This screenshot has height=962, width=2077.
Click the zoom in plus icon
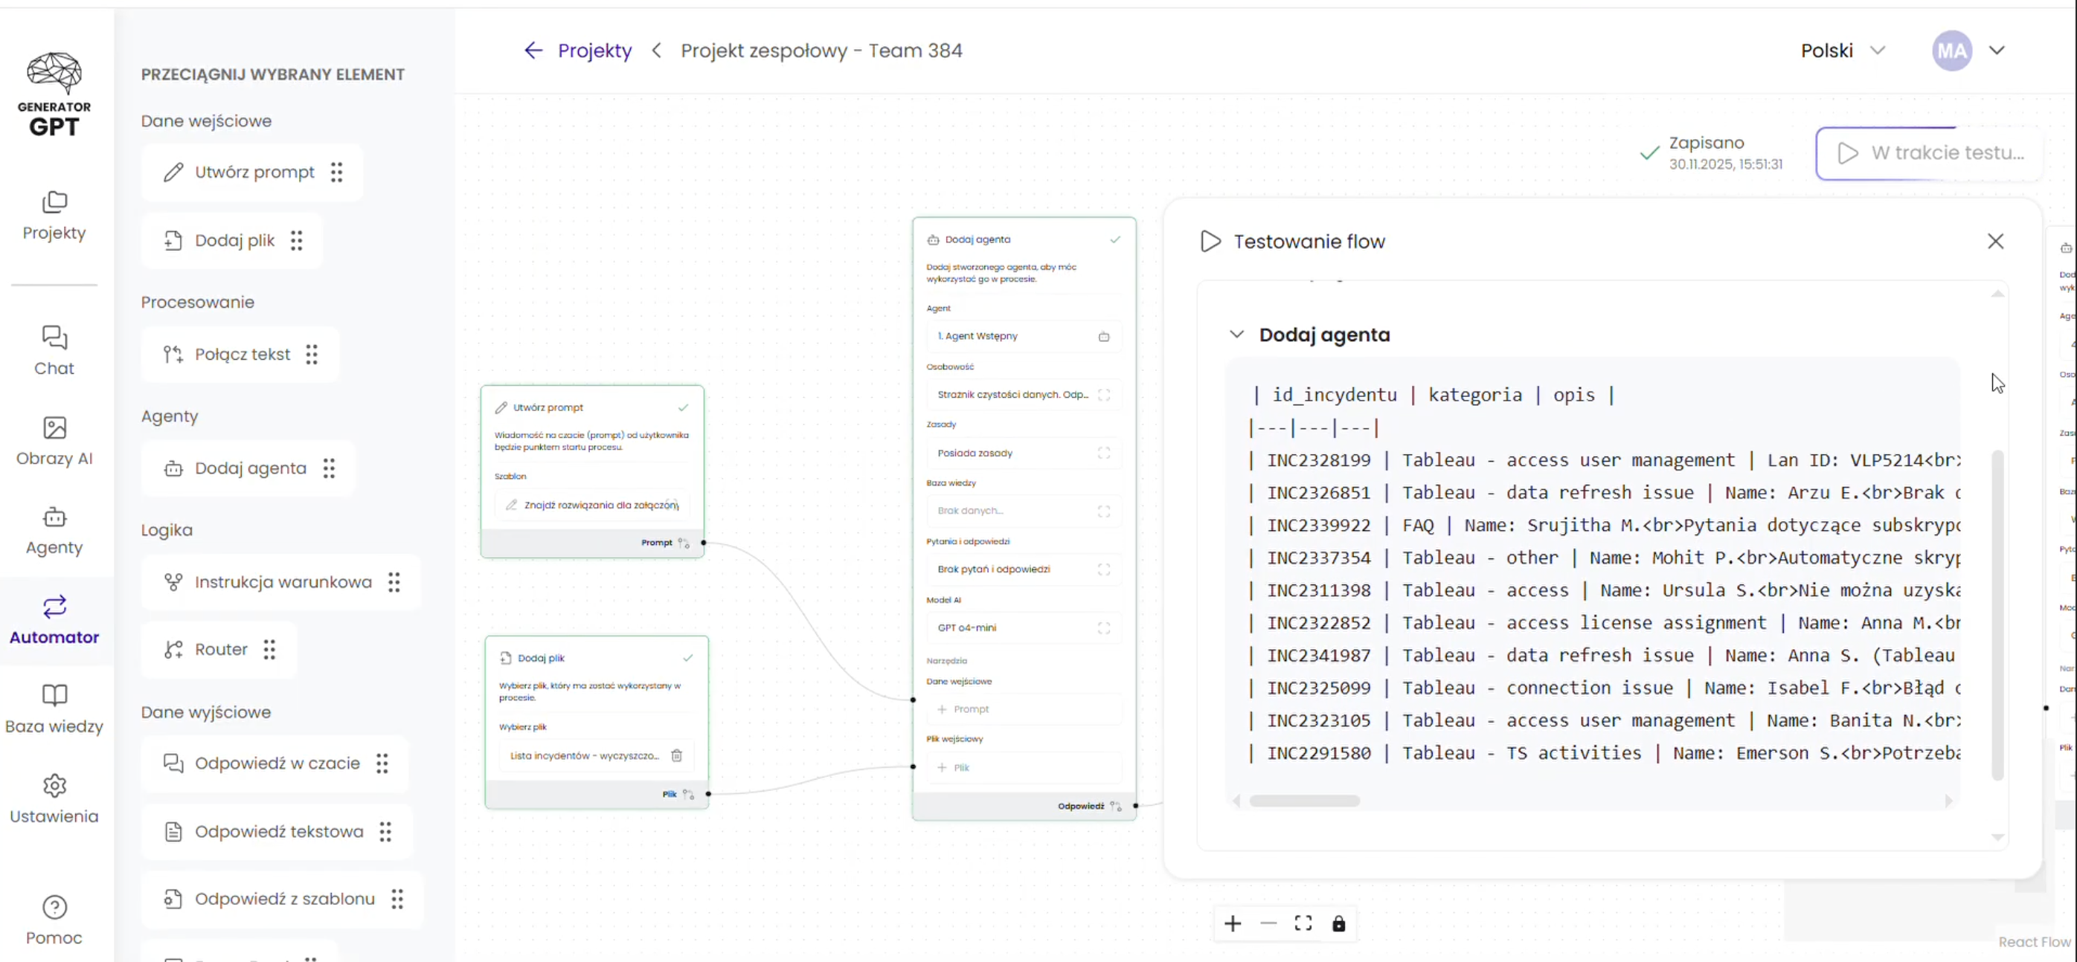tap(1232, 923)
